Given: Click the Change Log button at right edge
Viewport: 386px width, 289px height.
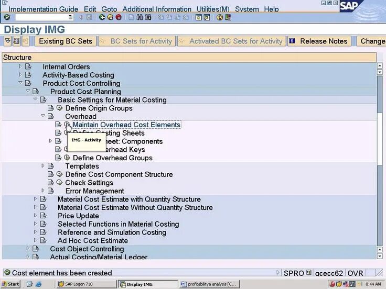Looking at the screenshot, I should [x=371, y=41].
